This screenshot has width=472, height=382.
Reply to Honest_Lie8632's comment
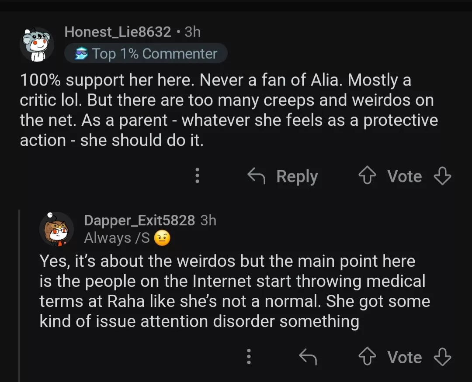coord(283,176)
